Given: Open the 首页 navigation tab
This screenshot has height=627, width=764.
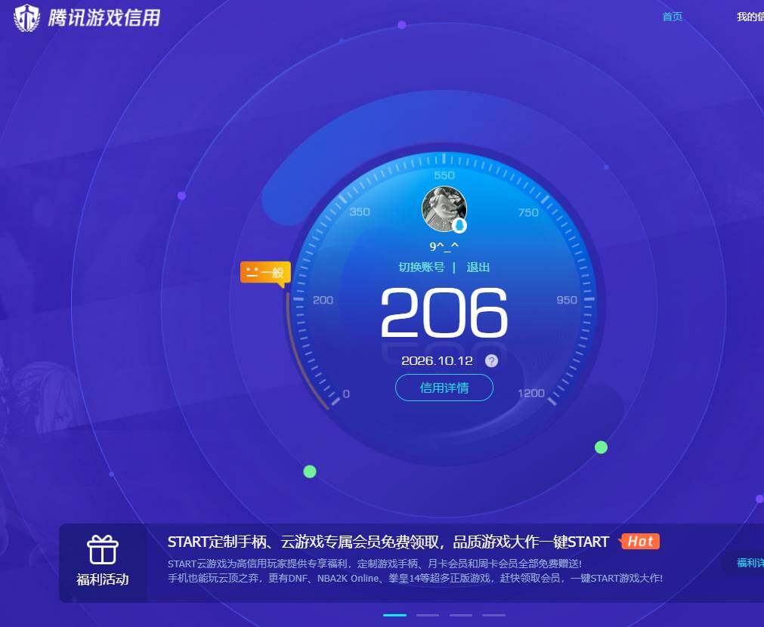Looking at the screenshot, I should coord(673,17).
